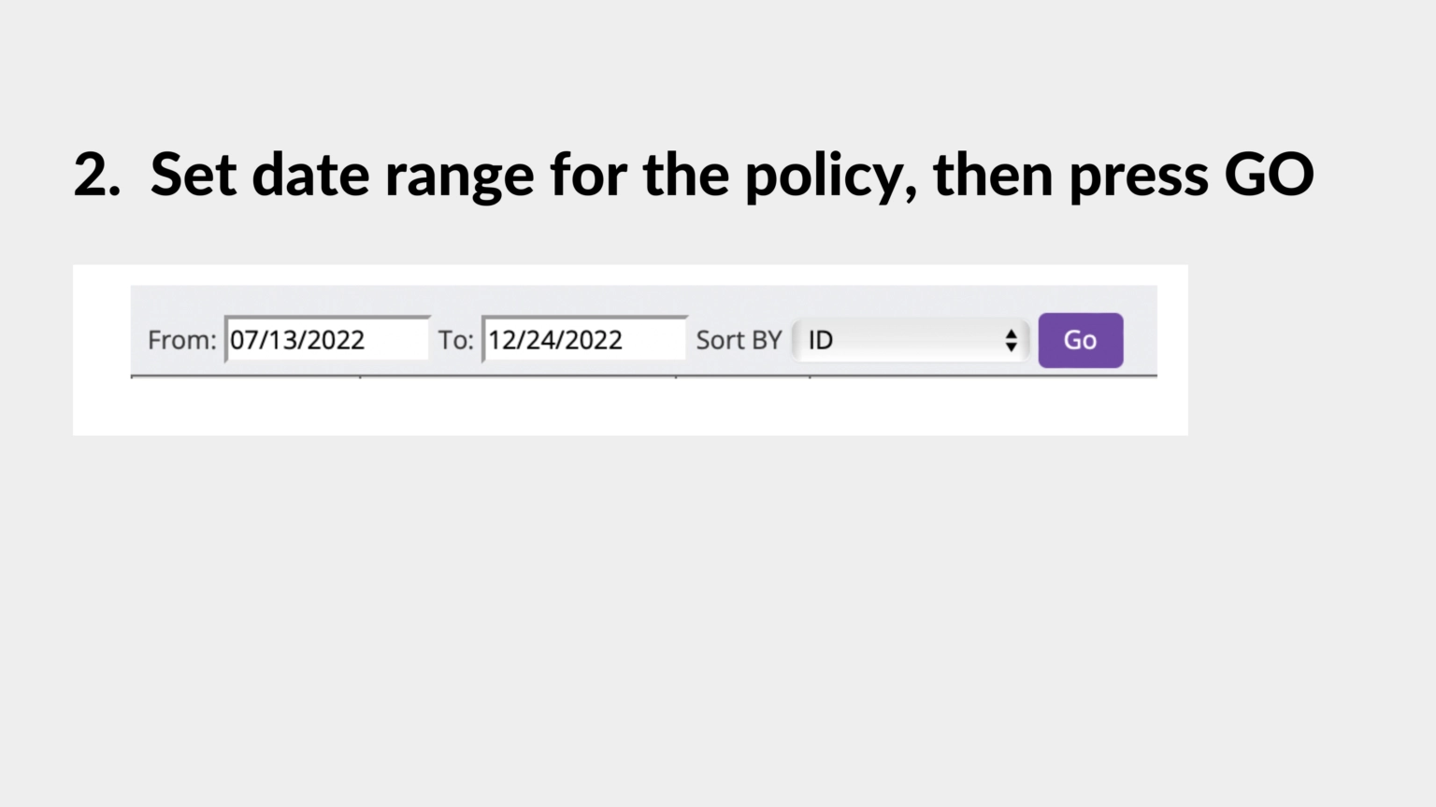Viewport: 1436px width, 807px height.
Task: Click the "To:" label
Action: [x=456, y=340]
